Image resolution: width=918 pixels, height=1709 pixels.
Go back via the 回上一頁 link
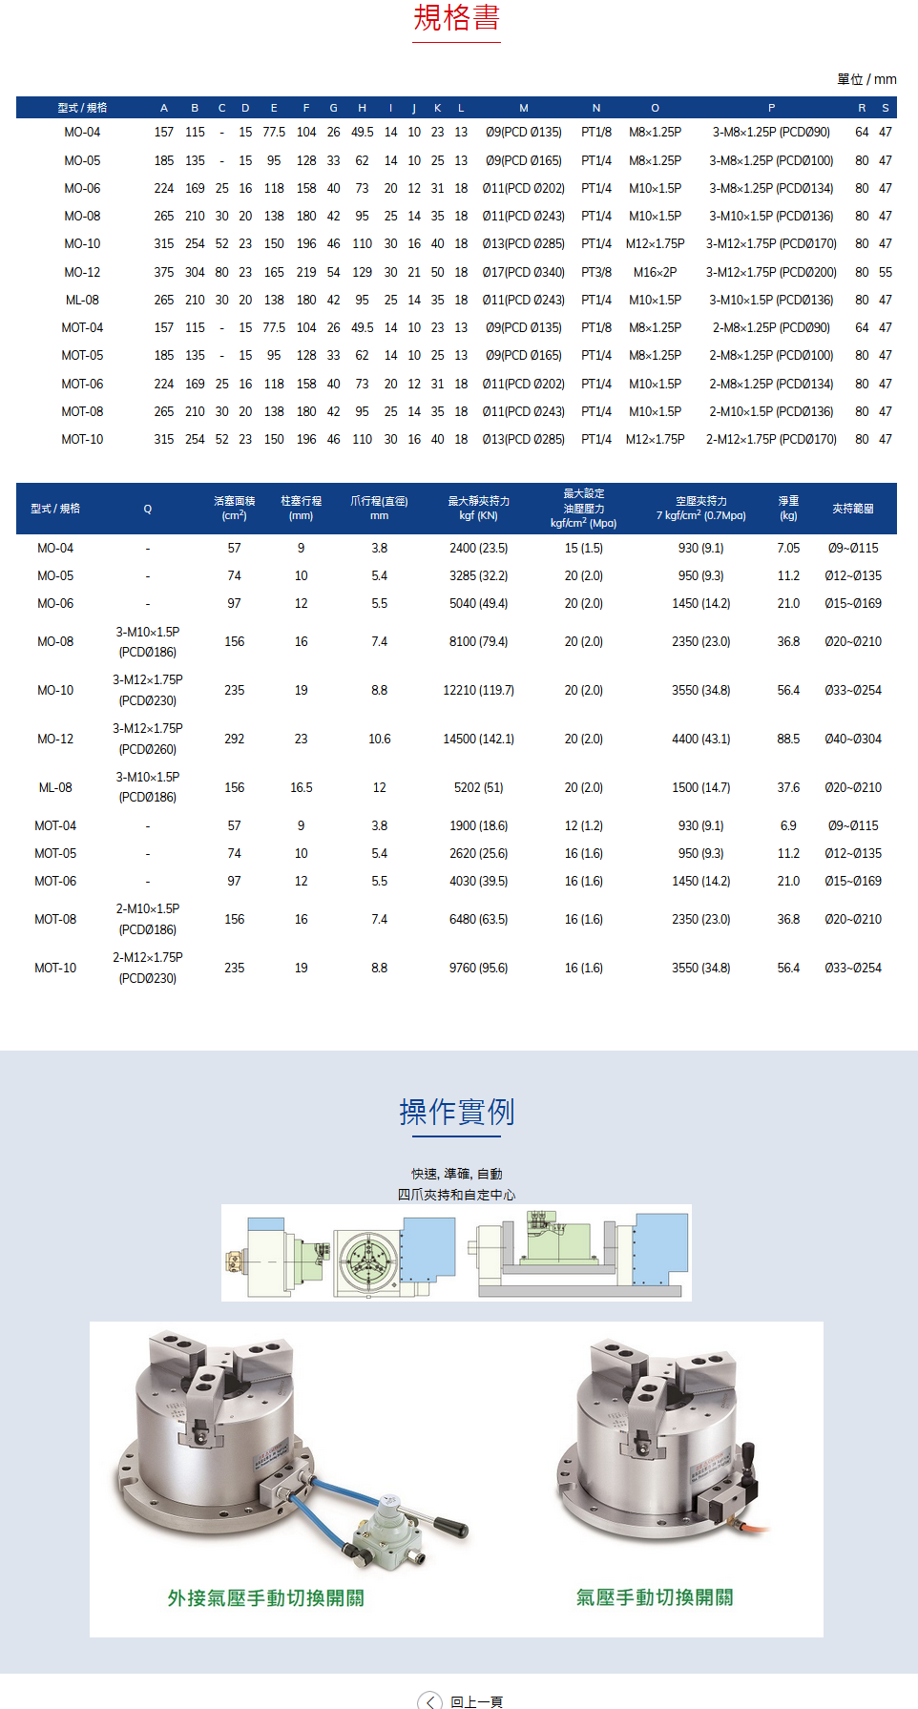[x=476, y=1701]
